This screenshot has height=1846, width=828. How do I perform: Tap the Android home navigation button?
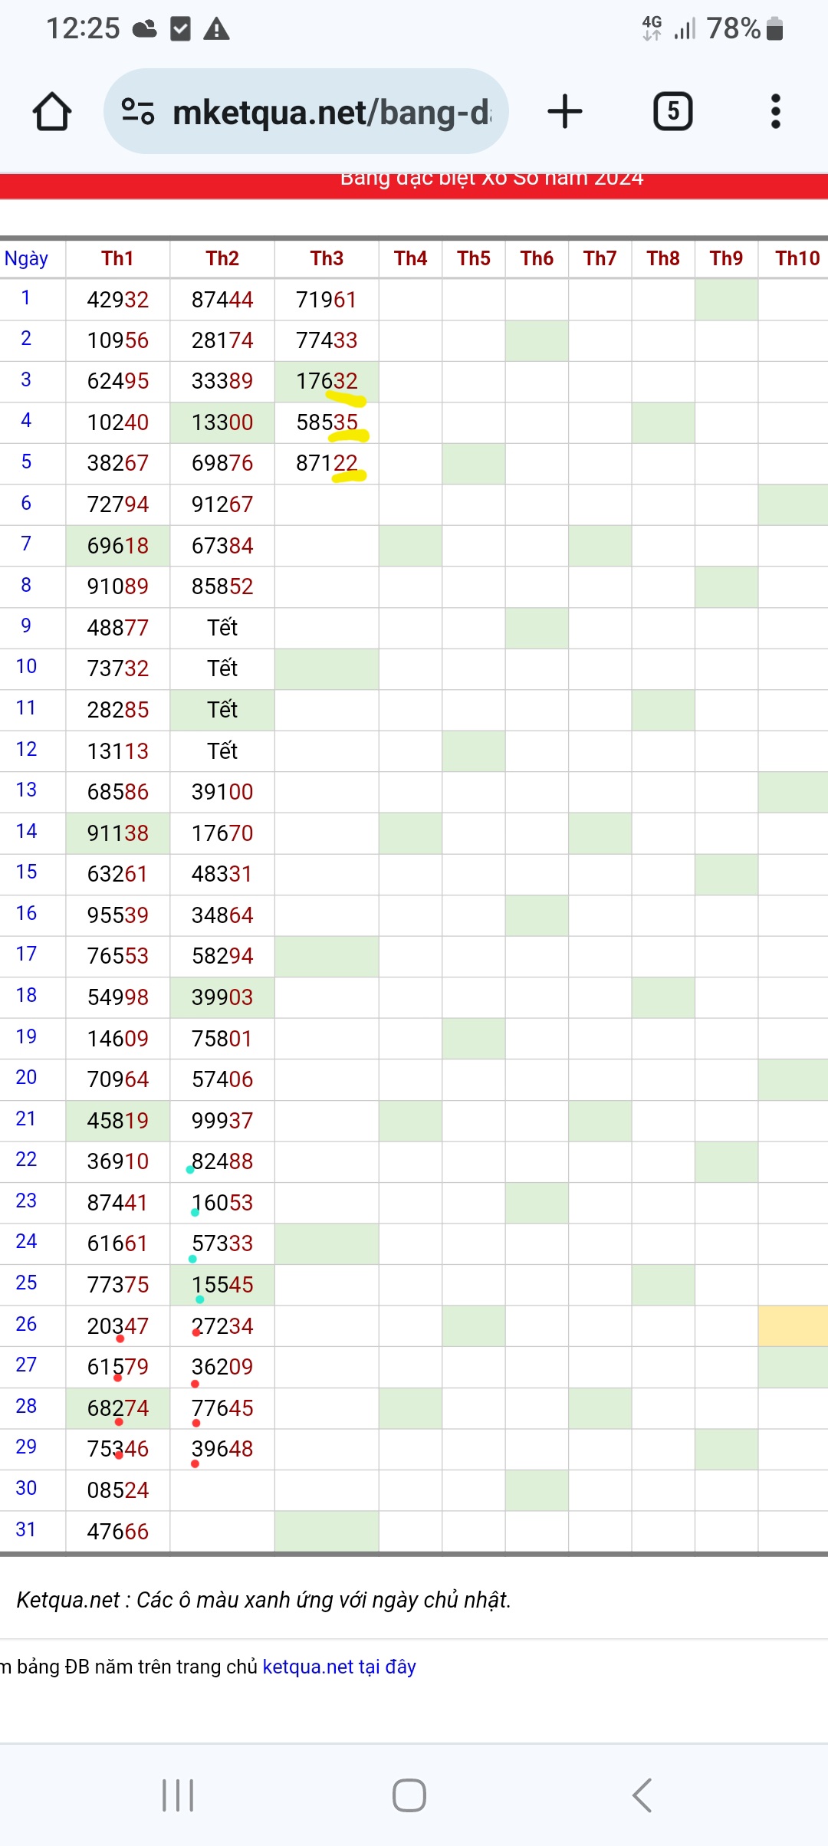[x=409, y=1795]
